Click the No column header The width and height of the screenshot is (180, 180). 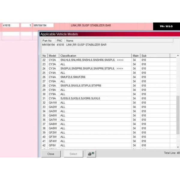44,56
